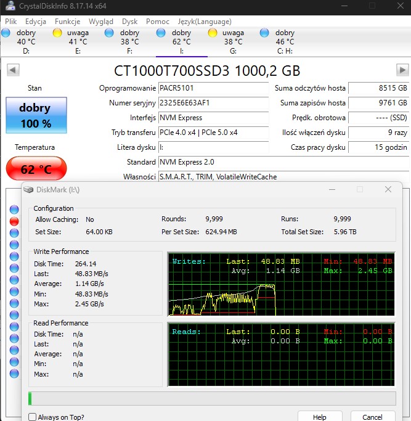Click the red SMART attribute status circle

14,221
